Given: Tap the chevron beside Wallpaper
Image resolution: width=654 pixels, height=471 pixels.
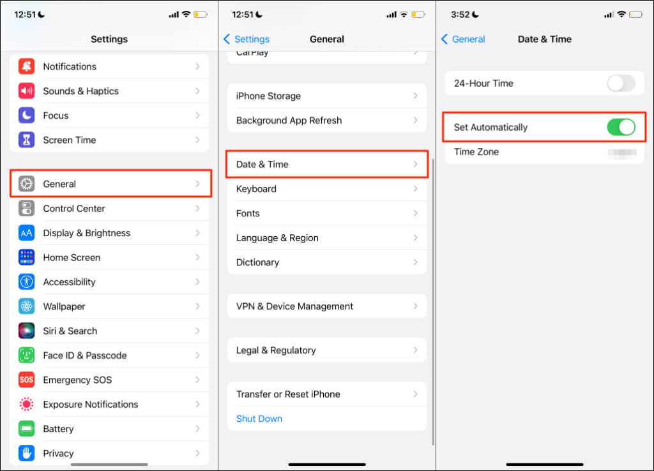Looking at the screenshot, I should (x=198, y=306).
